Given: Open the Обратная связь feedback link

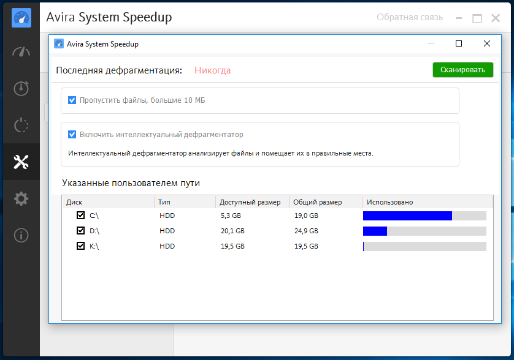Looking at the screenshot, I should pos(410,17).
